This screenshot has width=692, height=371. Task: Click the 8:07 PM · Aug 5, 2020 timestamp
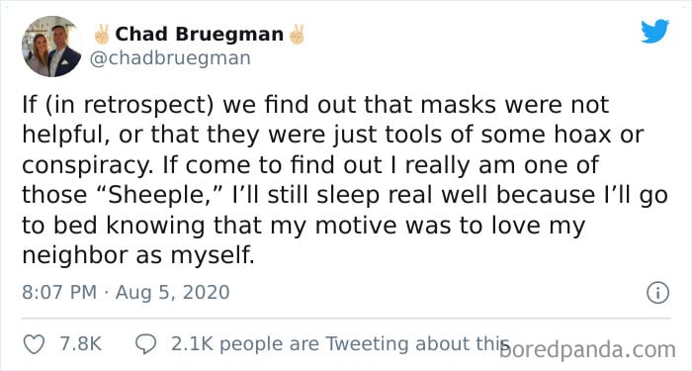(126, 293)
